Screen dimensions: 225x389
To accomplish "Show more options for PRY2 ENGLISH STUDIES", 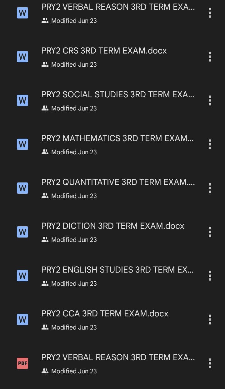I will tap(210, 276).
